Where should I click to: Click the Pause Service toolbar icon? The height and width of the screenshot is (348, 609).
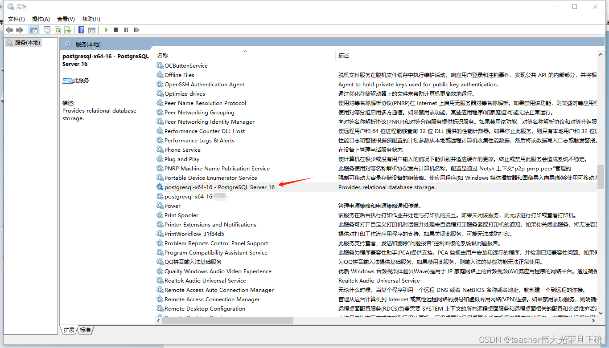click(126, 30)
